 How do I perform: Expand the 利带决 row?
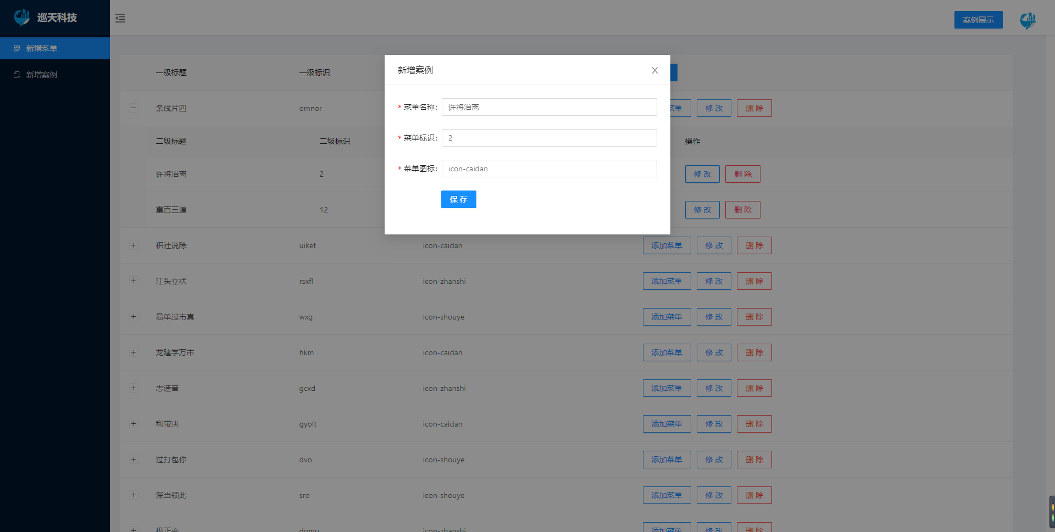[134, 424]
